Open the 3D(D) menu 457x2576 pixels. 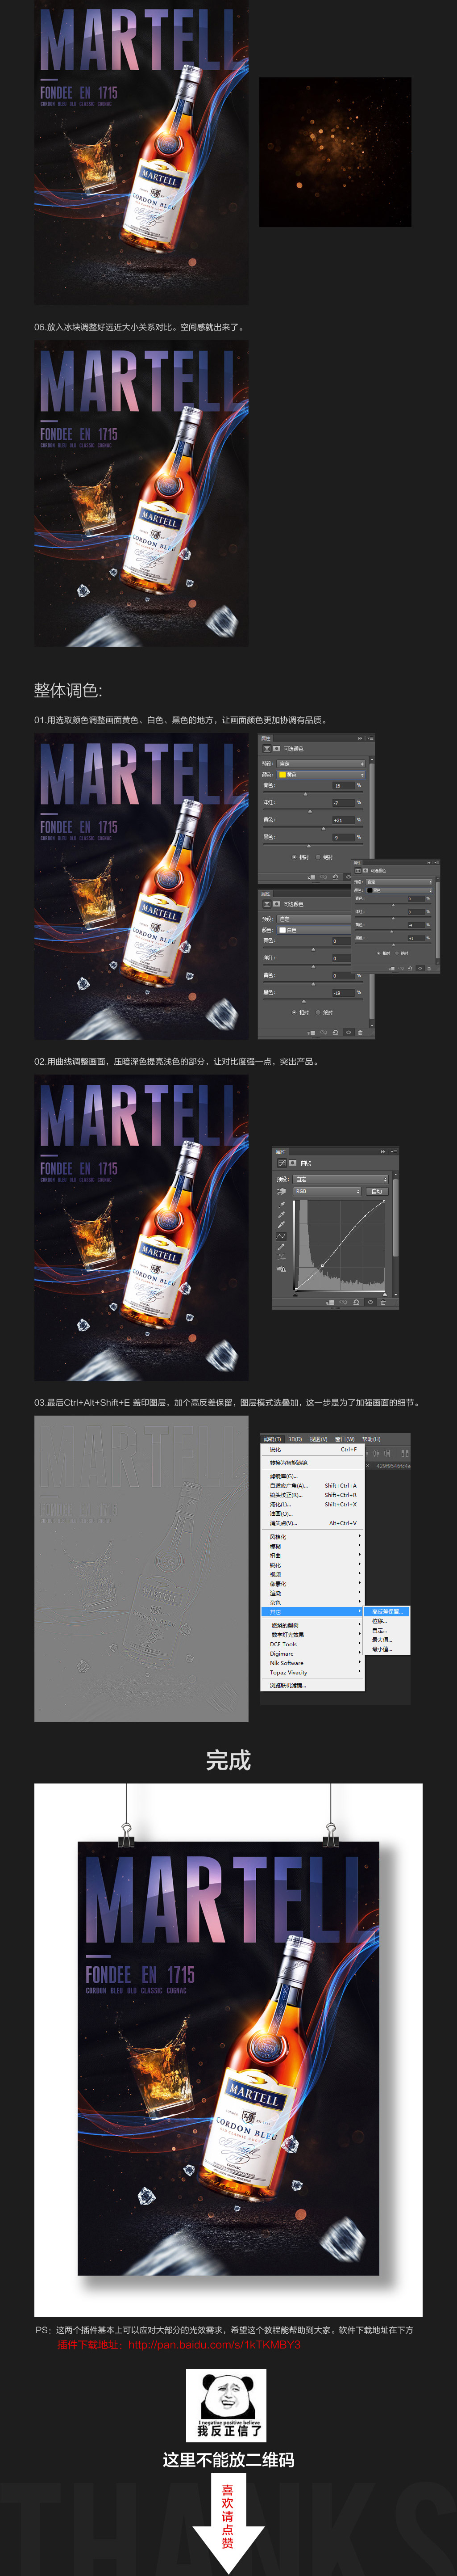point(295,1439)
